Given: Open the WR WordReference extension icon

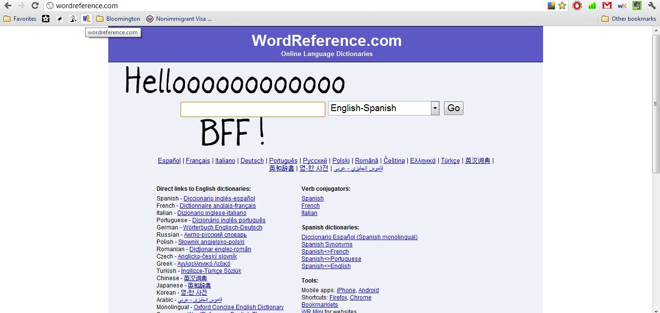Looking at the screenshot, I should tap(622, 6).
